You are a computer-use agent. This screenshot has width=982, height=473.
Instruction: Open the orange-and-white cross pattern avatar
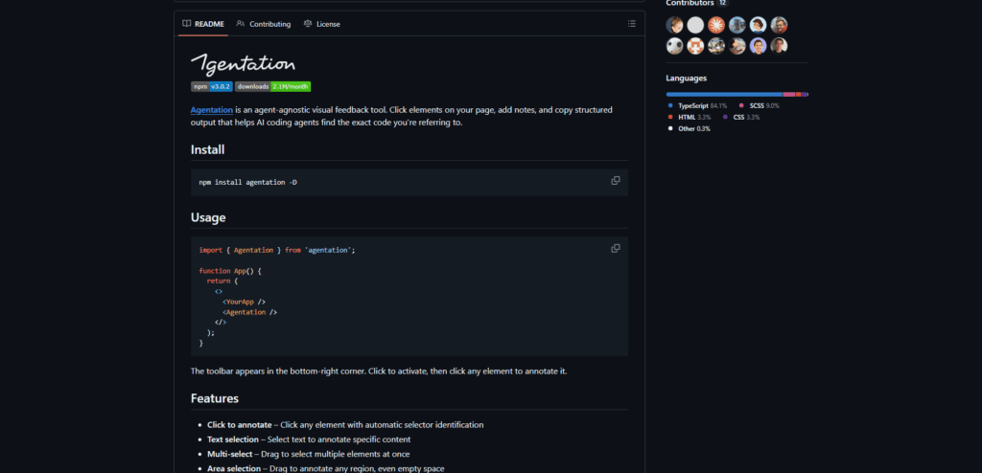(695, 46)
